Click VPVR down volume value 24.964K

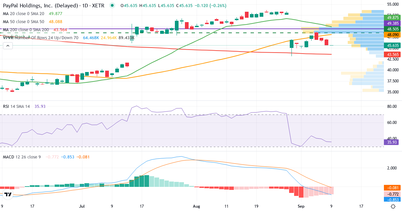click(x=109, y=38)
